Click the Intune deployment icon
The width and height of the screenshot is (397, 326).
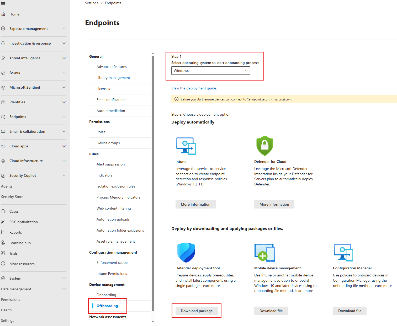(186, 146)
